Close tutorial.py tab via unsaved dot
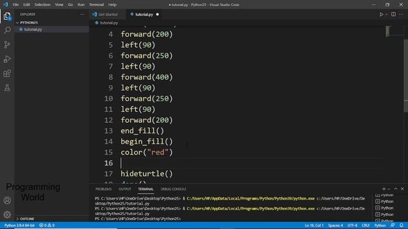 click(157, 15)
